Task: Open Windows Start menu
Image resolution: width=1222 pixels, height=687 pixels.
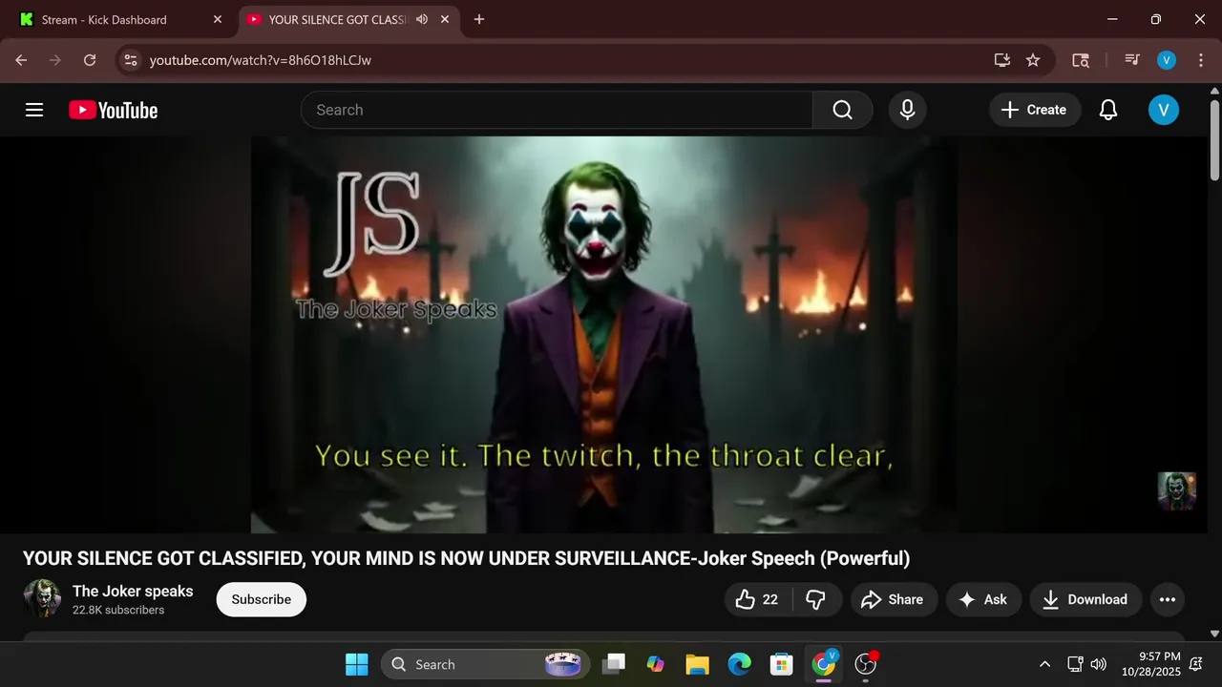Action: point(356,664)
